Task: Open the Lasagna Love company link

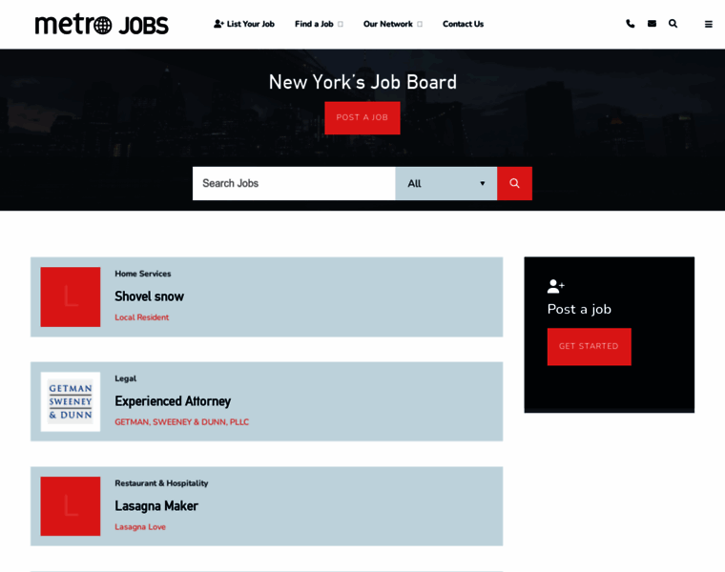Action: tap(140, 527)
